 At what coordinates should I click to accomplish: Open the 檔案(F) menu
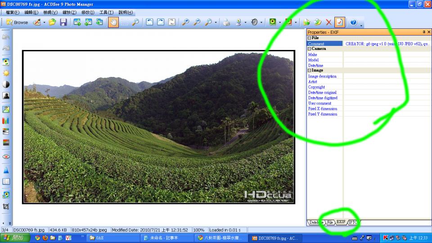(x=13, y=12)
